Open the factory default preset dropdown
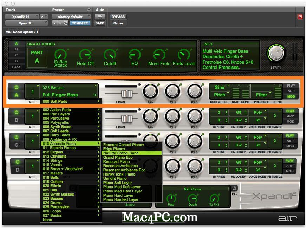The image size is (307, 229). pos(71,17)
